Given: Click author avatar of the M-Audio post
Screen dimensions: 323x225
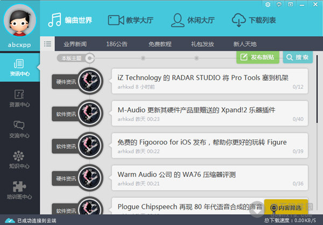Looking at the screenshot, I should [89, 113].
